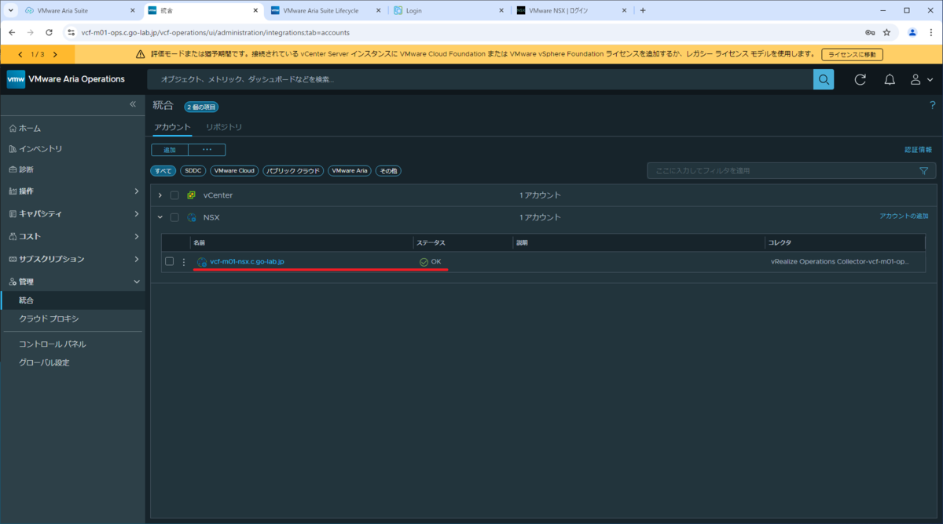Collapse the left navigation with double-chevron
943x524 pixels.
point(133,104)
